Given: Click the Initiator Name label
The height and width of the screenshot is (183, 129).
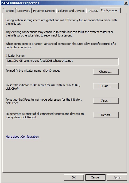Looking at the screenshot, I should [x=15, y=56].
